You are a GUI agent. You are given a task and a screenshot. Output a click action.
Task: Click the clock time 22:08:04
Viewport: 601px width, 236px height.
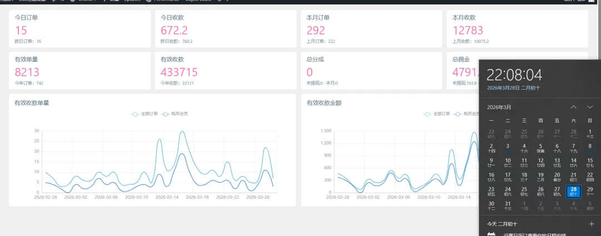[x=514, y=74]
